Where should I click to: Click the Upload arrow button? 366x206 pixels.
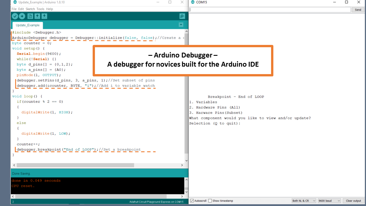pos(22,16)
